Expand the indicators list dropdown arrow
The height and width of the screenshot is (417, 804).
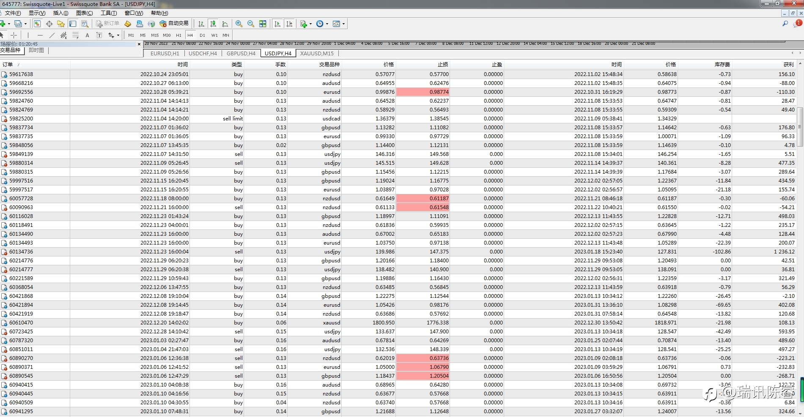[310, 24]
